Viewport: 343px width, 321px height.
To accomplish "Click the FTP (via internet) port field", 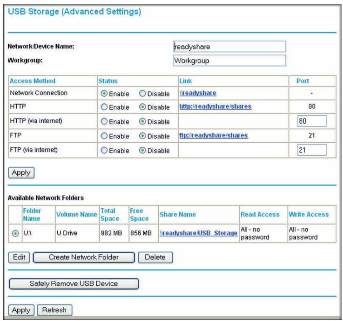I will (x=312, y=150).
